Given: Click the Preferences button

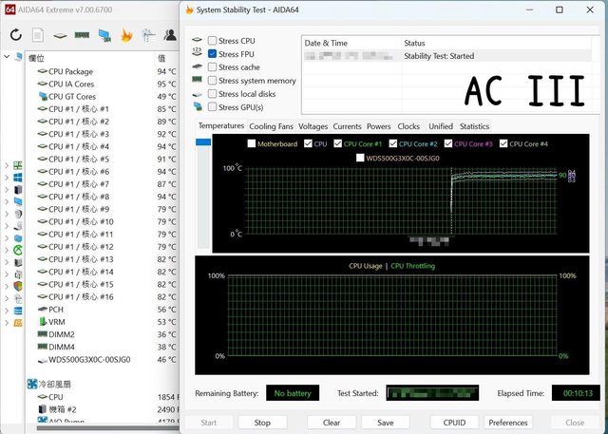Looking at the screenshot, I should [x=508, y=423].
